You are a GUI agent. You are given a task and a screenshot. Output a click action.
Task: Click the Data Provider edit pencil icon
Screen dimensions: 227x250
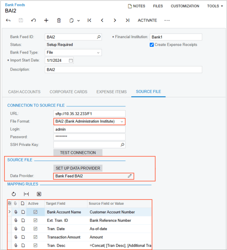[x=130, y=176]
